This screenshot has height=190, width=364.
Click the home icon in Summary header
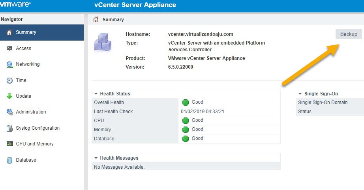[96, 19]
